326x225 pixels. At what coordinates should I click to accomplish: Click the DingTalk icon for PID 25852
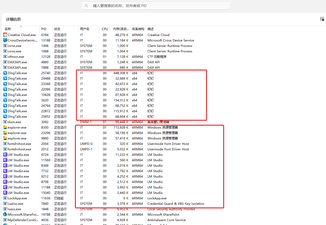5,116
